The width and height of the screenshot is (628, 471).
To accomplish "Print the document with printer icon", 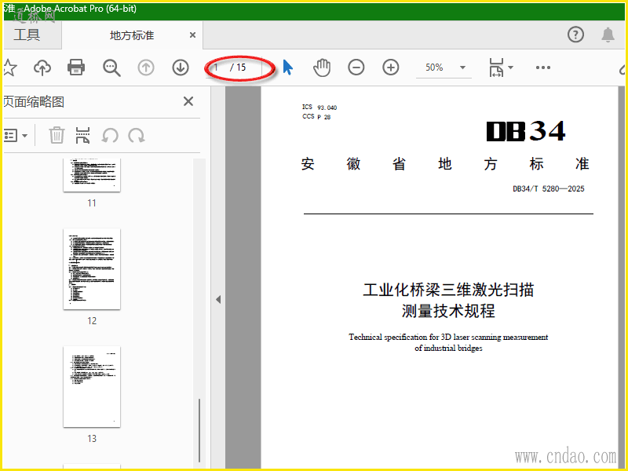I will (x=76, y=68).
